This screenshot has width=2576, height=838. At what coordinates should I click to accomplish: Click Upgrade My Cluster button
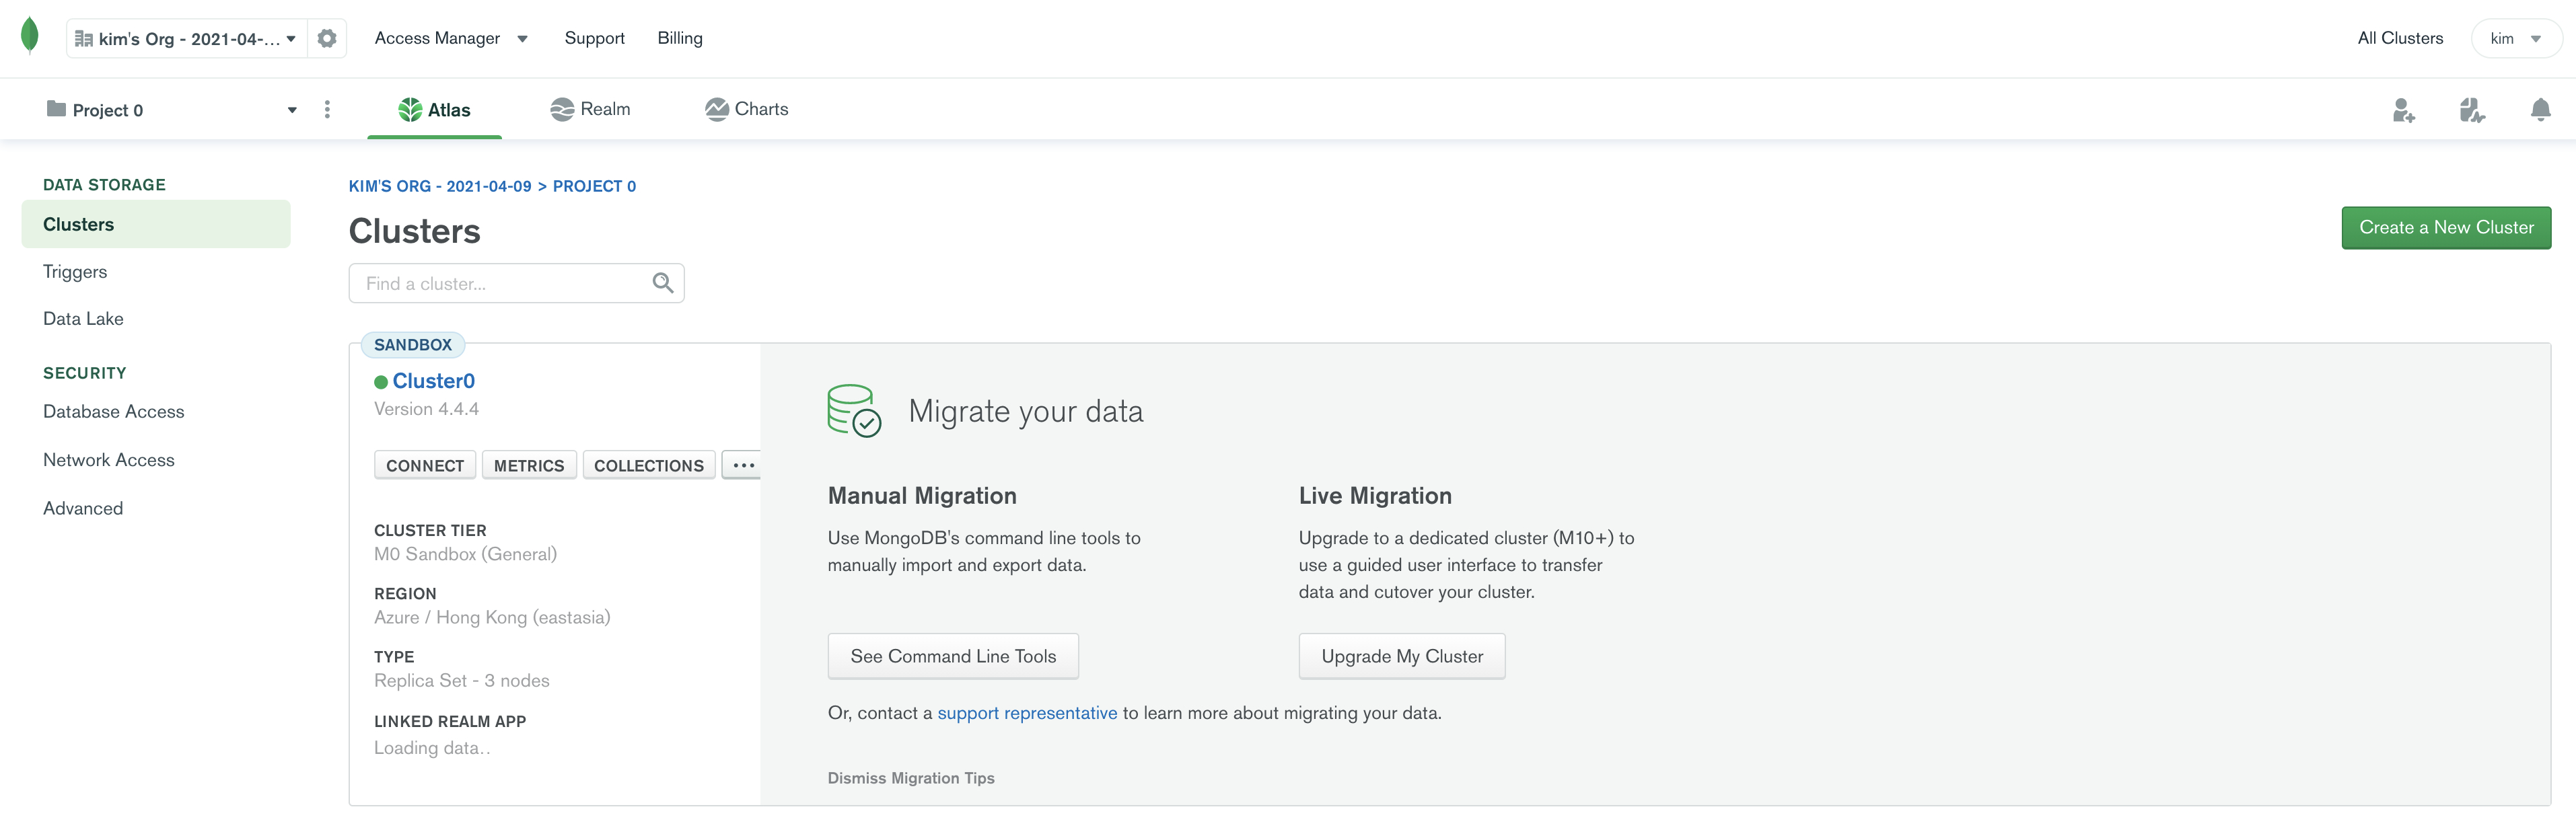coord(1402,657)
